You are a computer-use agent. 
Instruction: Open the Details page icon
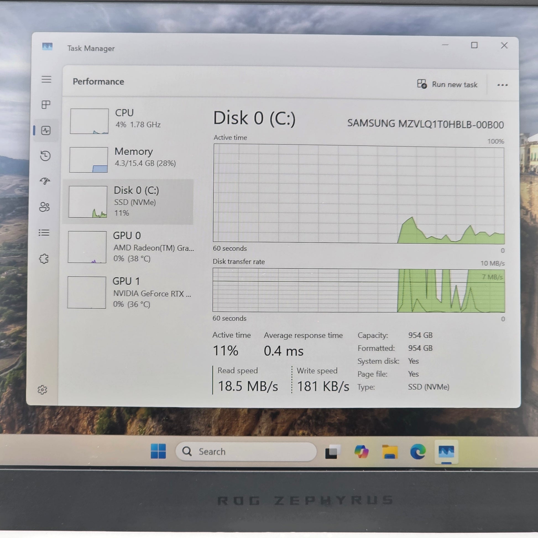click(x=44, y=233)
